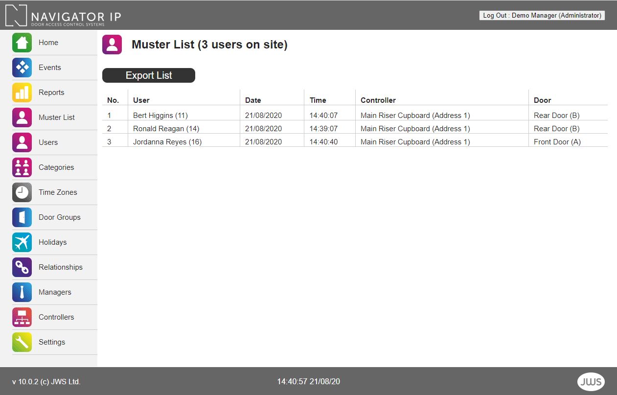Select the Muster List person icon in sidebar
Viewport: 617px width, 395px height.
coord(22,117)
